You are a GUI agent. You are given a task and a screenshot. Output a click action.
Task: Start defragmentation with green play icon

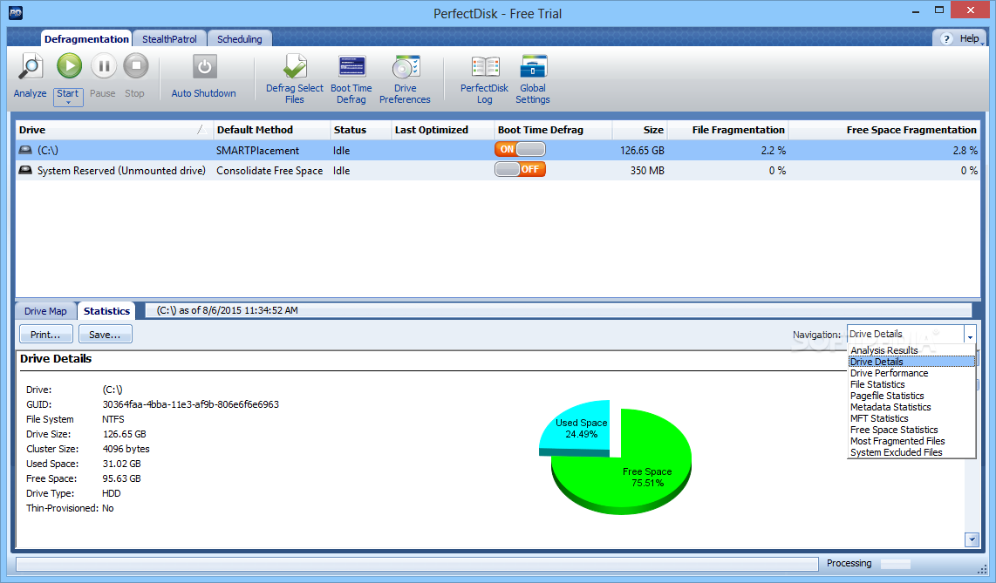point(69,66)
